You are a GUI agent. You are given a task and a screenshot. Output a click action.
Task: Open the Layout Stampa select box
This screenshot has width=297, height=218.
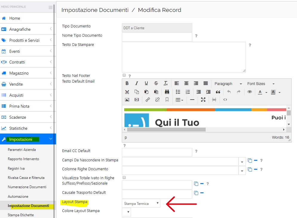[x=141, y=203]
